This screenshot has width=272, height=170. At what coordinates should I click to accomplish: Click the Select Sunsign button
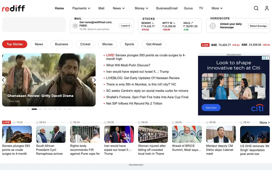(x=258, y=26)
